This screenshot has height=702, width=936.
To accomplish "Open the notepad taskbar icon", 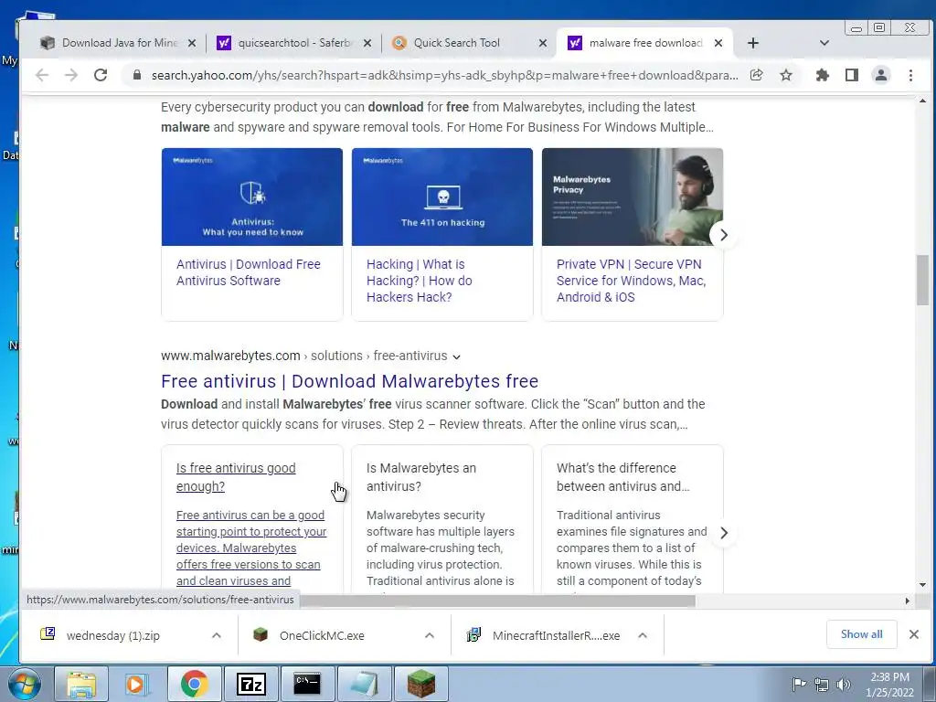I will click(x=364, y=684).
